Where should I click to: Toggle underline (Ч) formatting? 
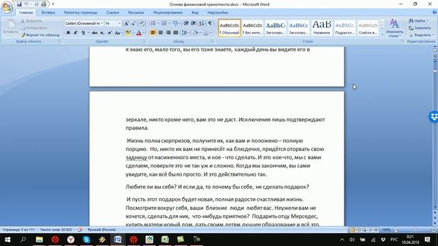click(x=83, y=33)
